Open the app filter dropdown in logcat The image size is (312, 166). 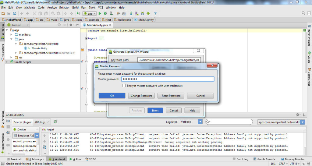(x=281, y=122)
